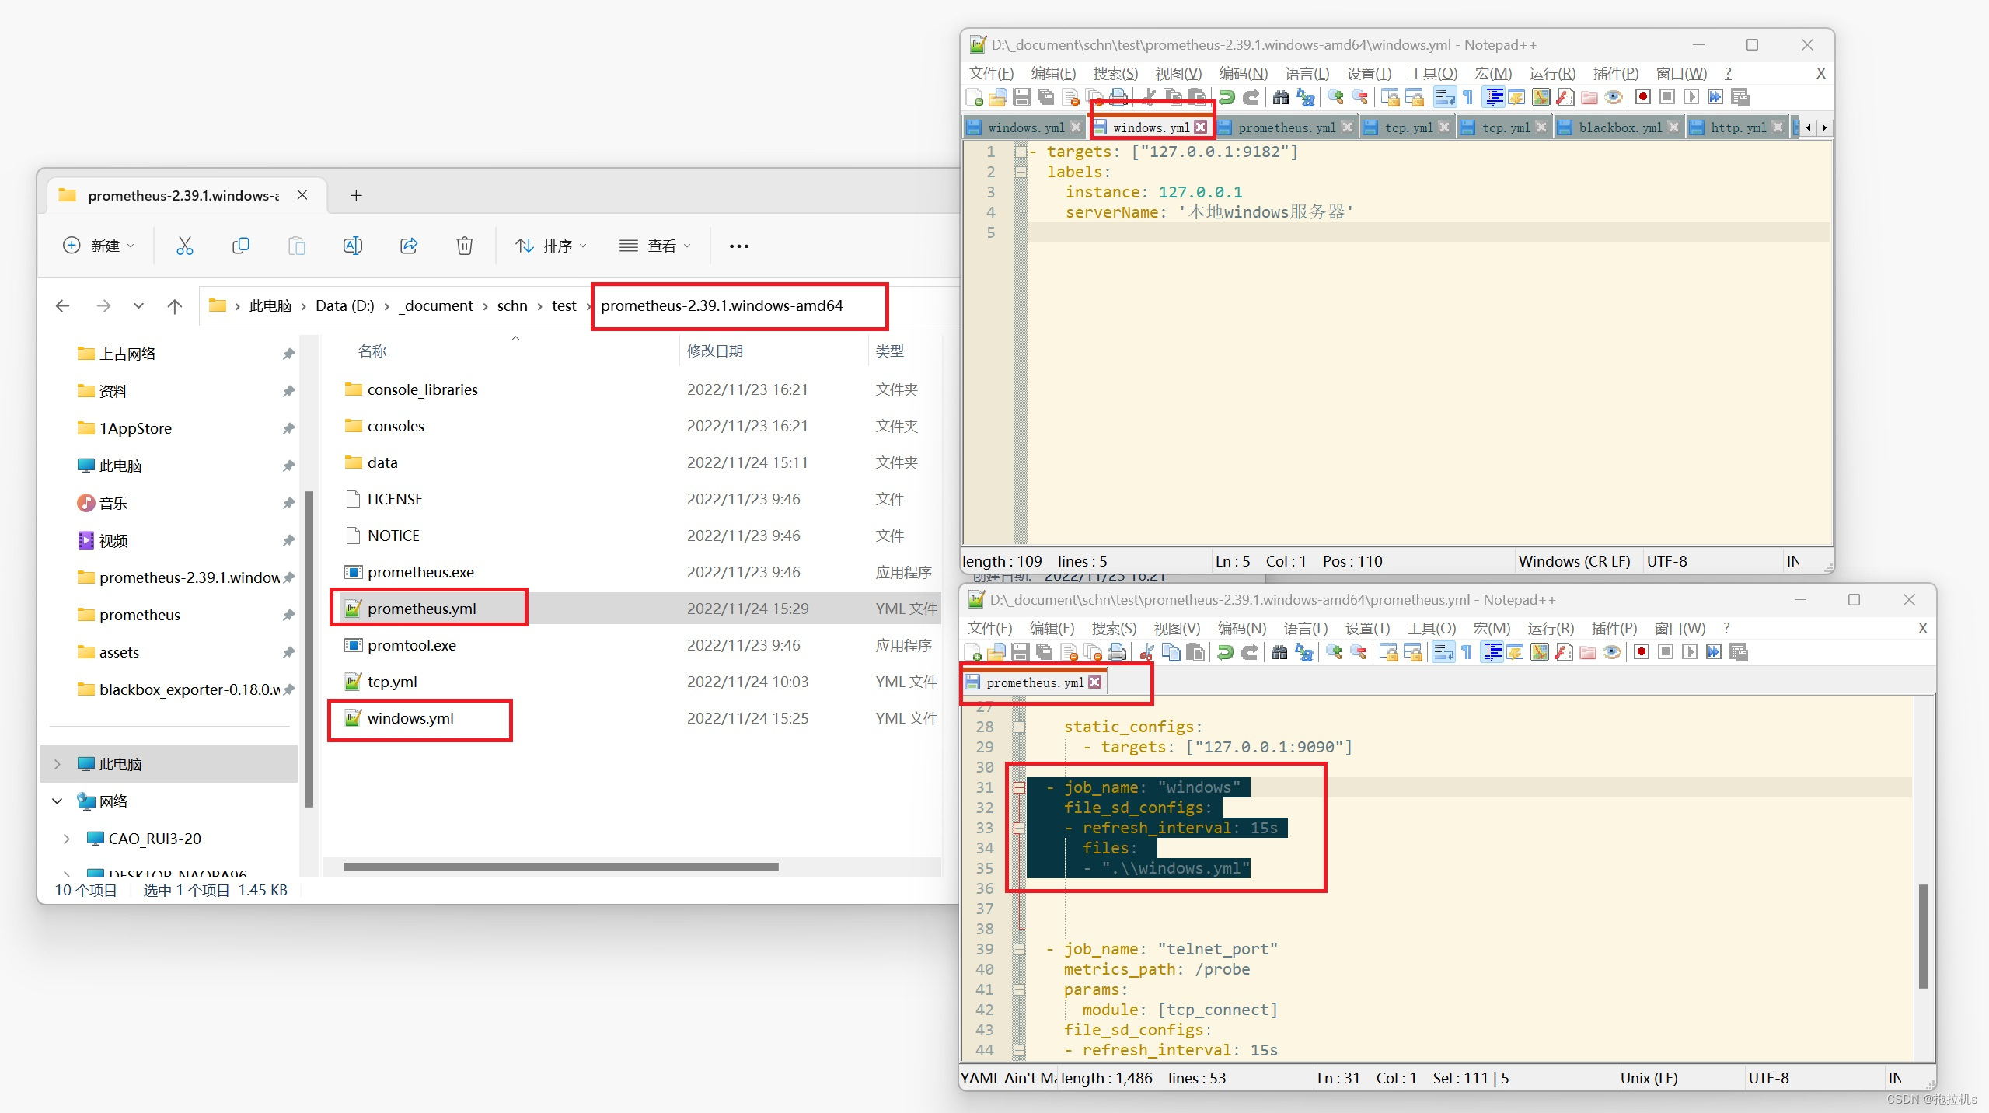Screen dimensions: 1989x1113
Task: Click 'schn' in Explorer breadcrumb path
Action: click(x=512, y=305)
